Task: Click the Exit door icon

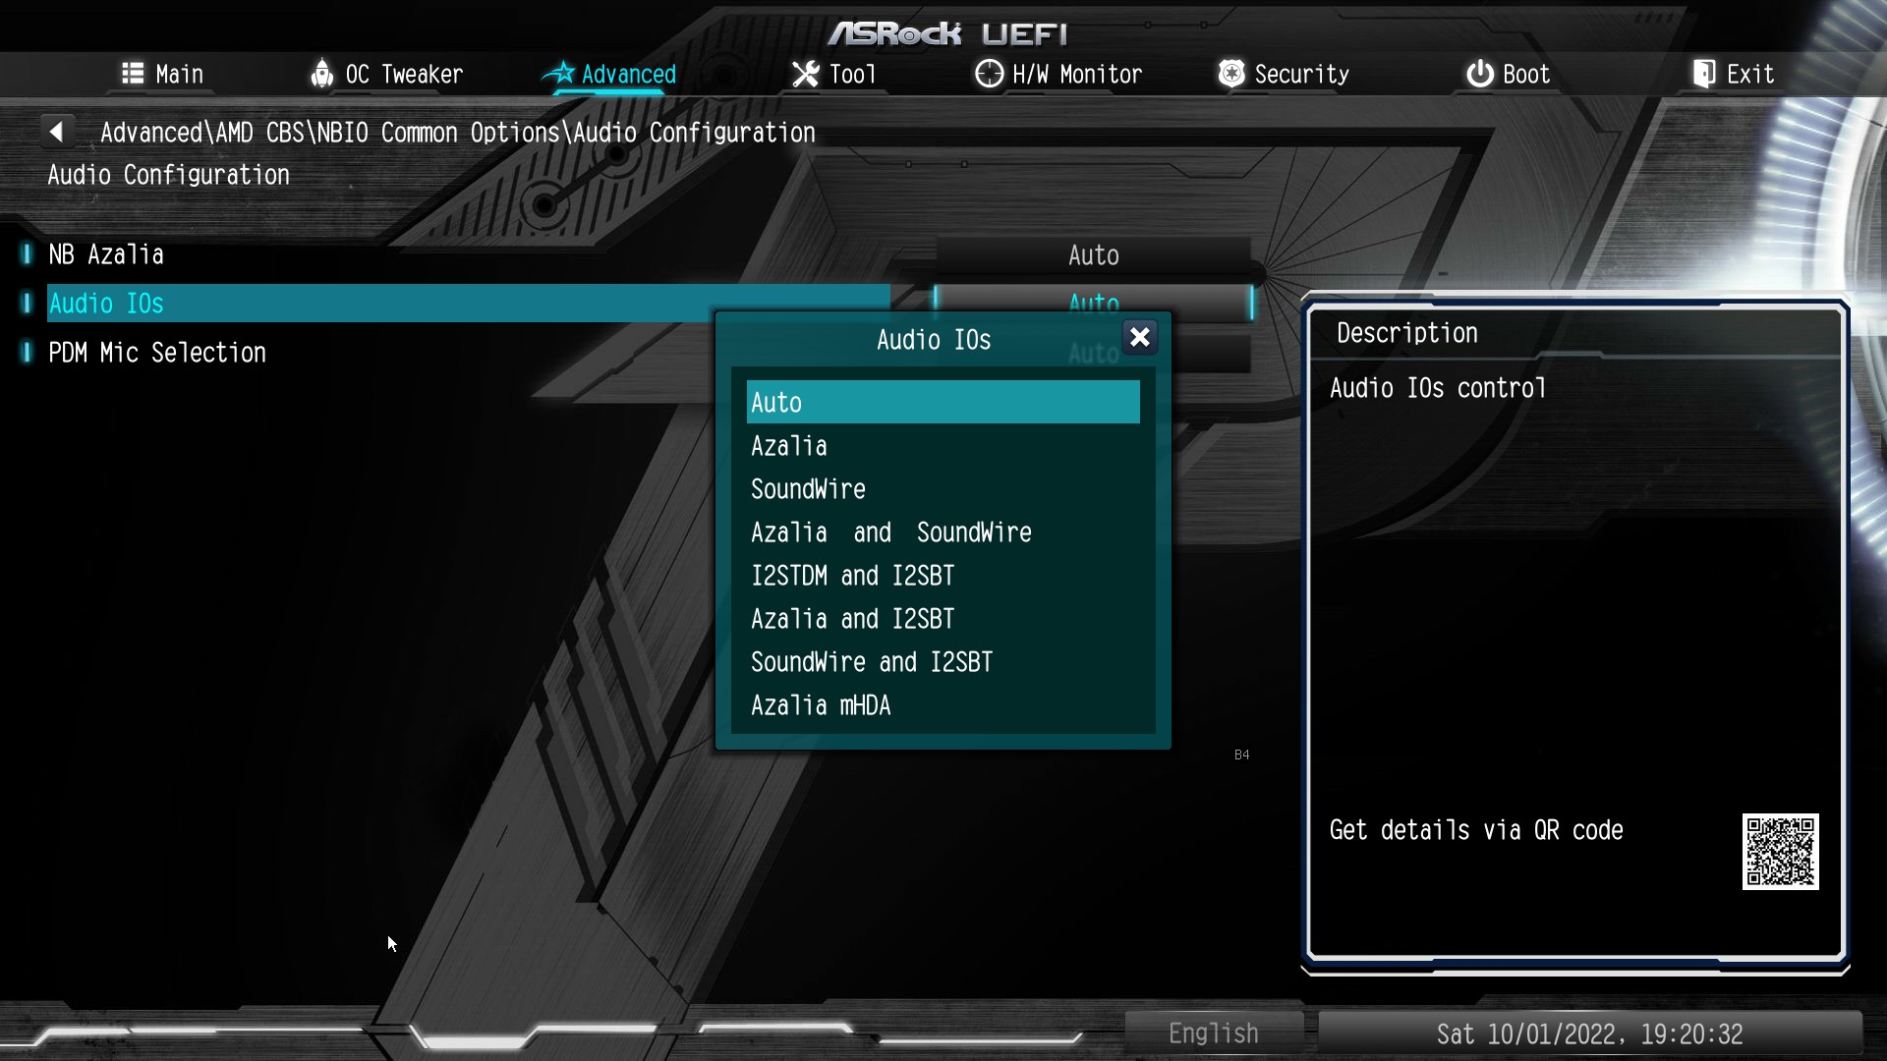Action: (1703, 74)
